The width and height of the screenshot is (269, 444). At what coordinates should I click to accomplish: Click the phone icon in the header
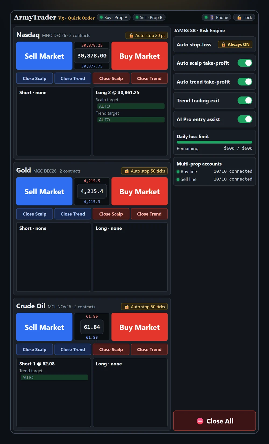212,18
